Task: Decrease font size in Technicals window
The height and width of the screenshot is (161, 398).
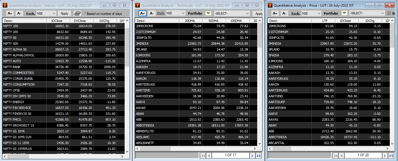Action: (152, 13)
